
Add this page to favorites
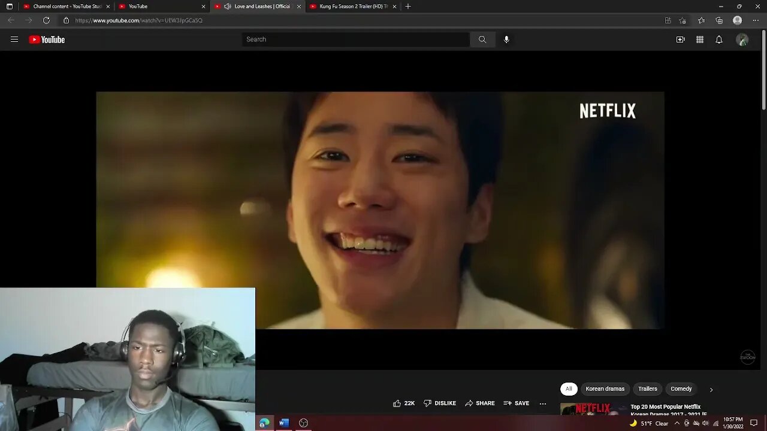(683, 20)
